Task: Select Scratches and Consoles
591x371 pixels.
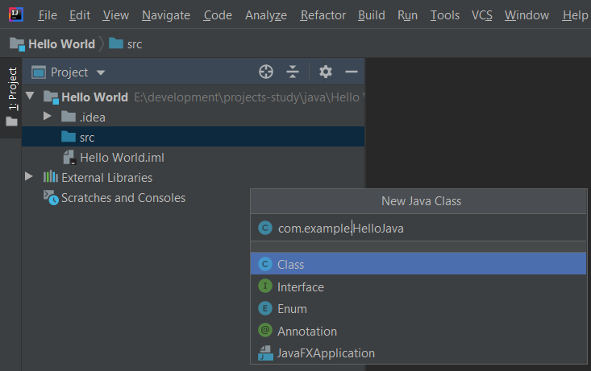Action: 123,198
